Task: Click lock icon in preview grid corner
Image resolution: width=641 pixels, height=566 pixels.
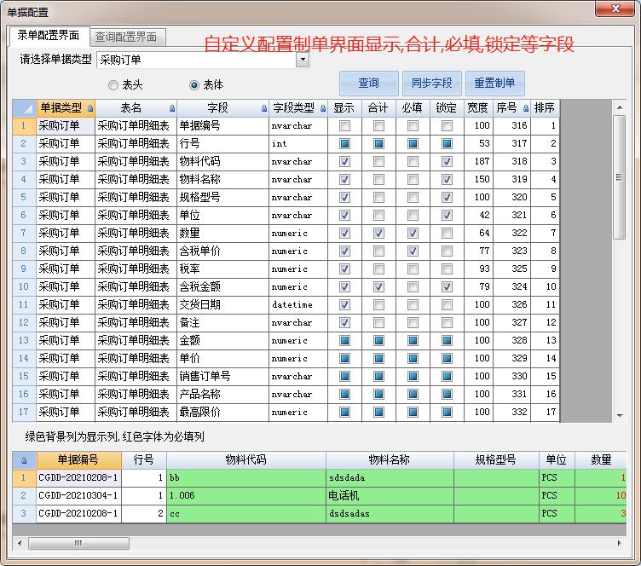Action: click(23, 460)
